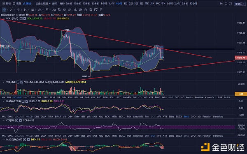This screenshot has height=154, width=247.
Task: Click the 0s refresh countdown label
Action: [221, 3]
